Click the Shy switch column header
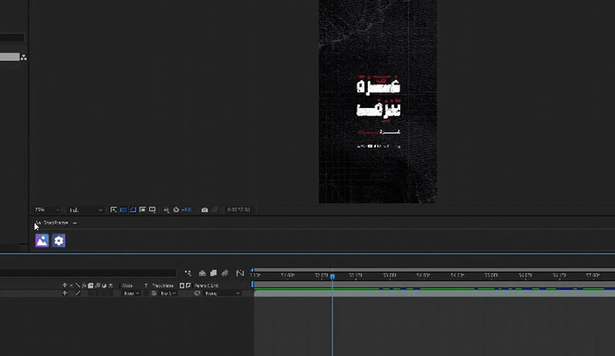 coord(65,285)
